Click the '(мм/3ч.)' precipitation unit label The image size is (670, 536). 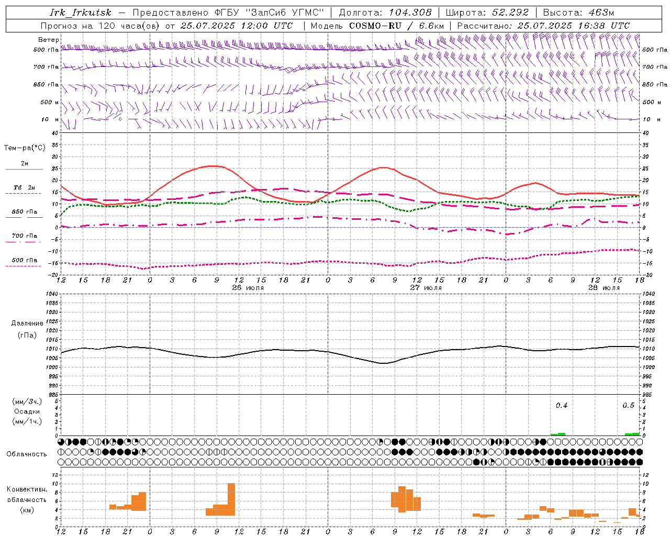[x=27, y=402]
